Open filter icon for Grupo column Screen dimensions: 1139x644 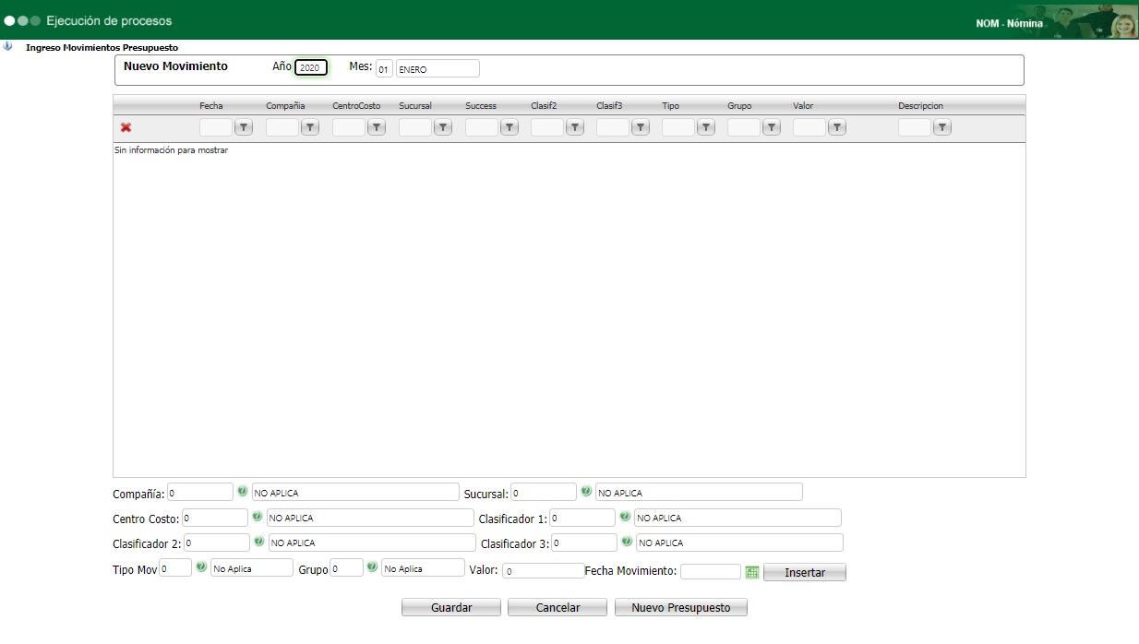click(772, 127)
